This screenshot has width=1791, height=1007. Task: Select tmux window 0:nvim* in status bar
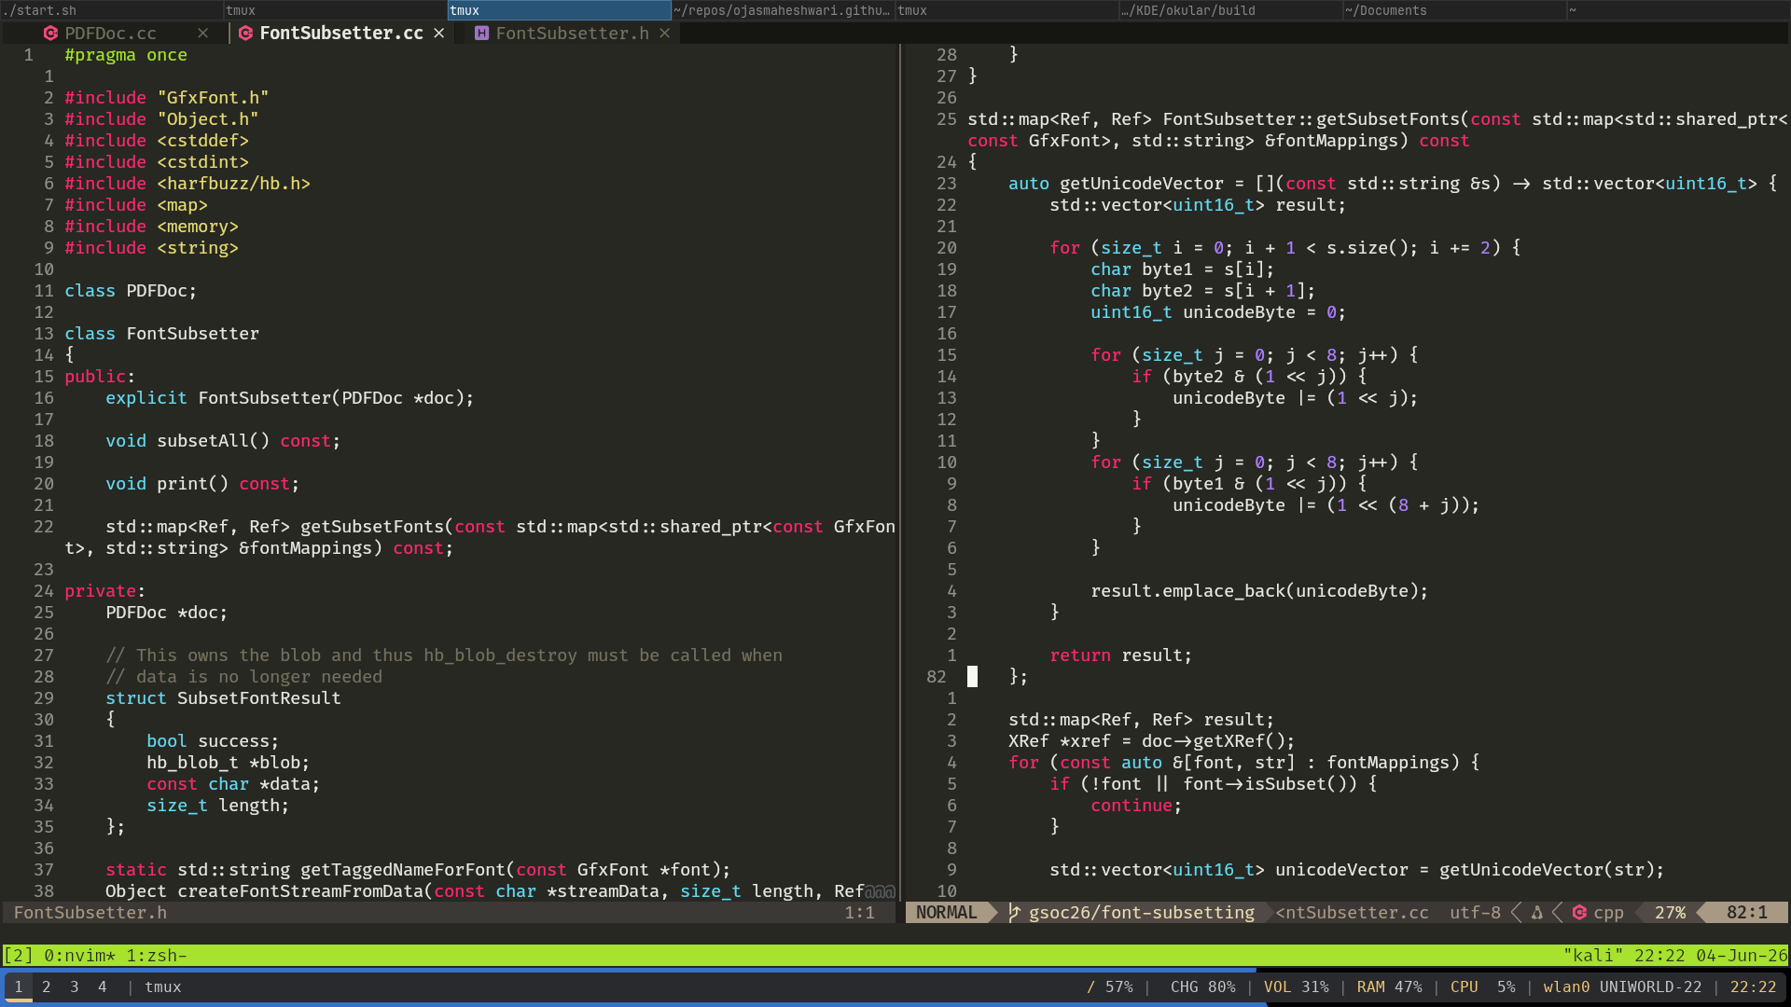[x=80, y=956]
